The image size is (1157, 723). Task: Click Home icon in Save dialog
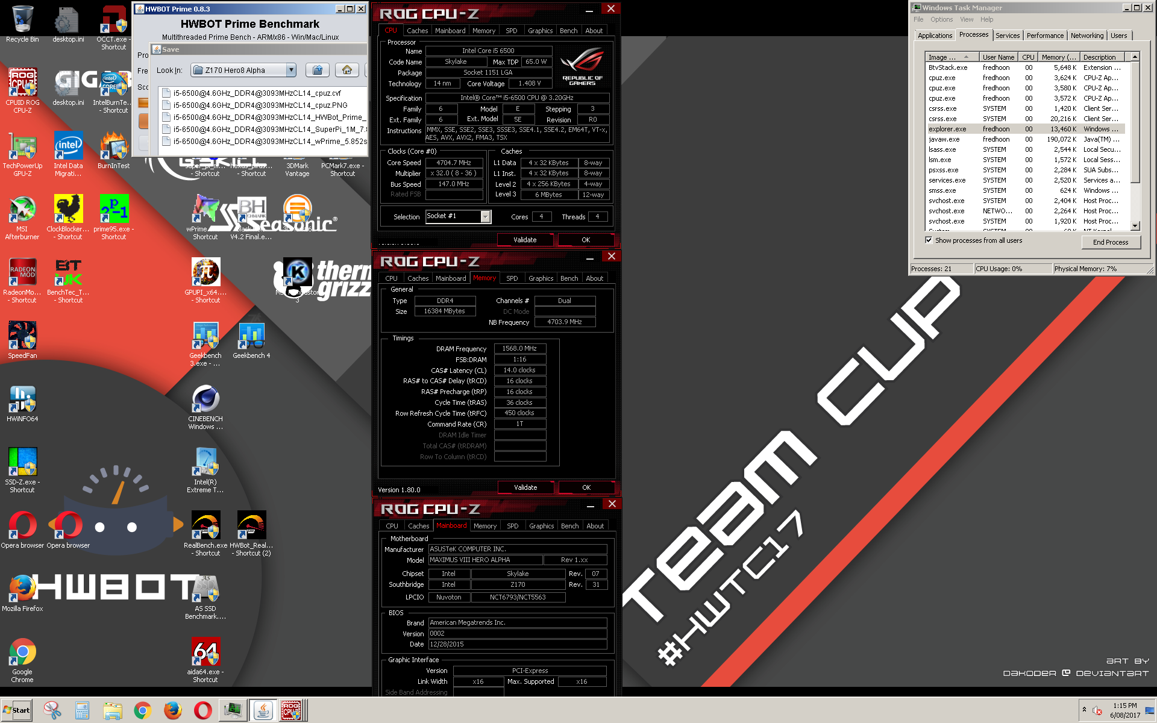tap(347, 70)
